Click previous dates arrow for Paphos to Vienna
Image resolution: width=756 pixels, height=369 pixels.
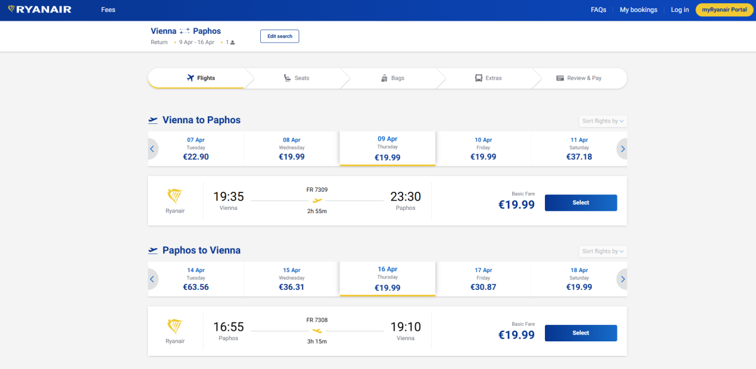[152, 279]
